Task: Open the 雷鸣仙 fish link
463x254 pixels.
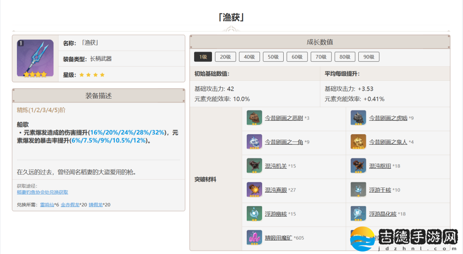Action: [x=47, y=205]
